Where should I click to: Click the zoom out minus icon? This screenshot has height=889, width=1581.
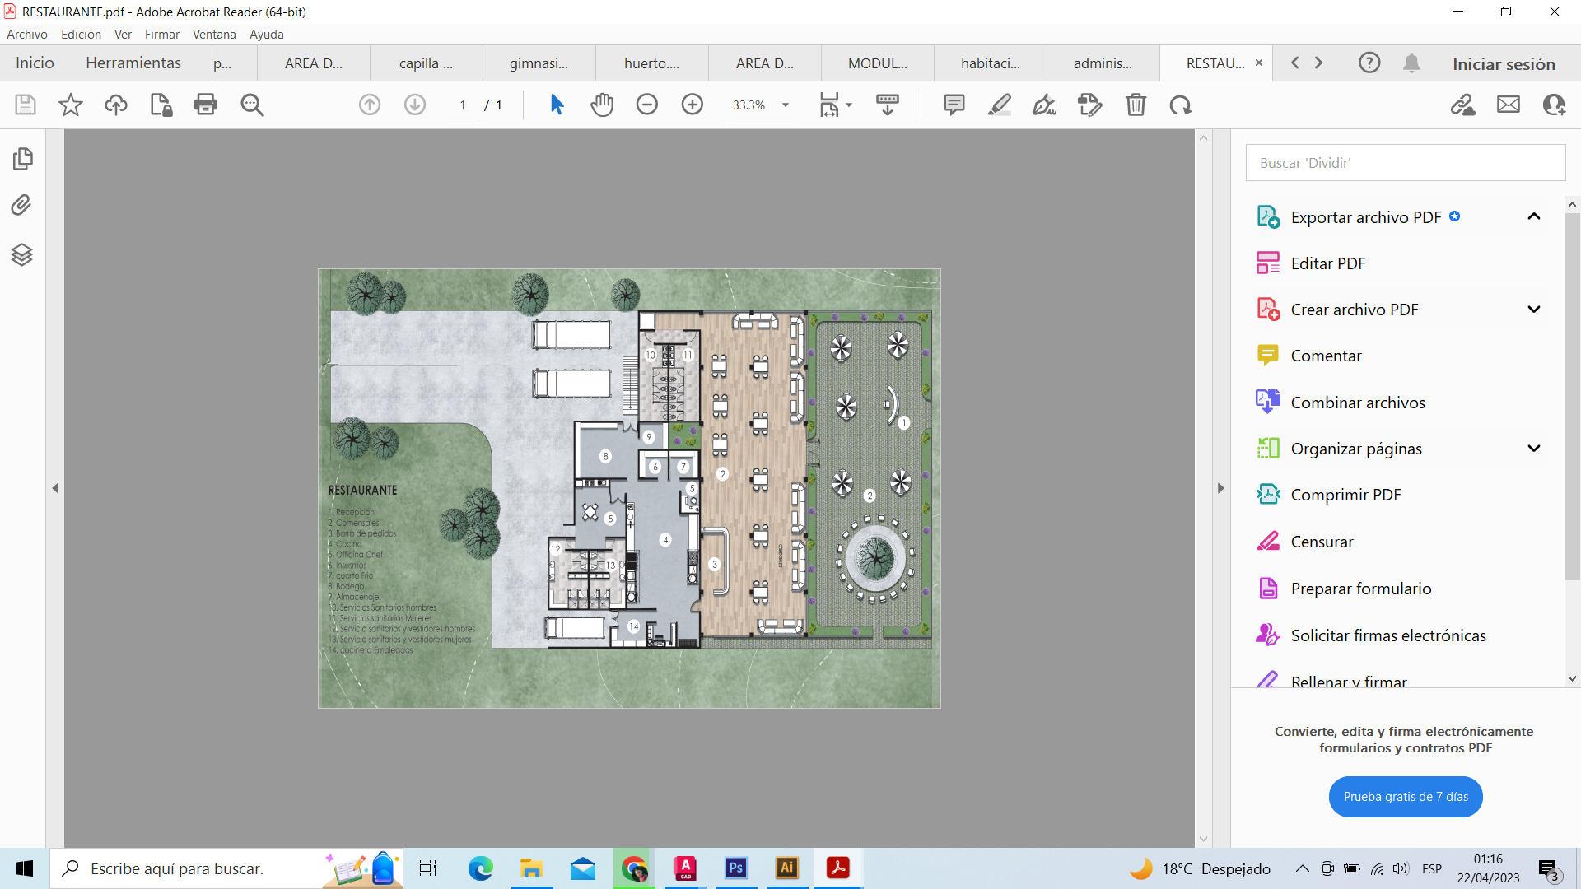coord(647,105)
